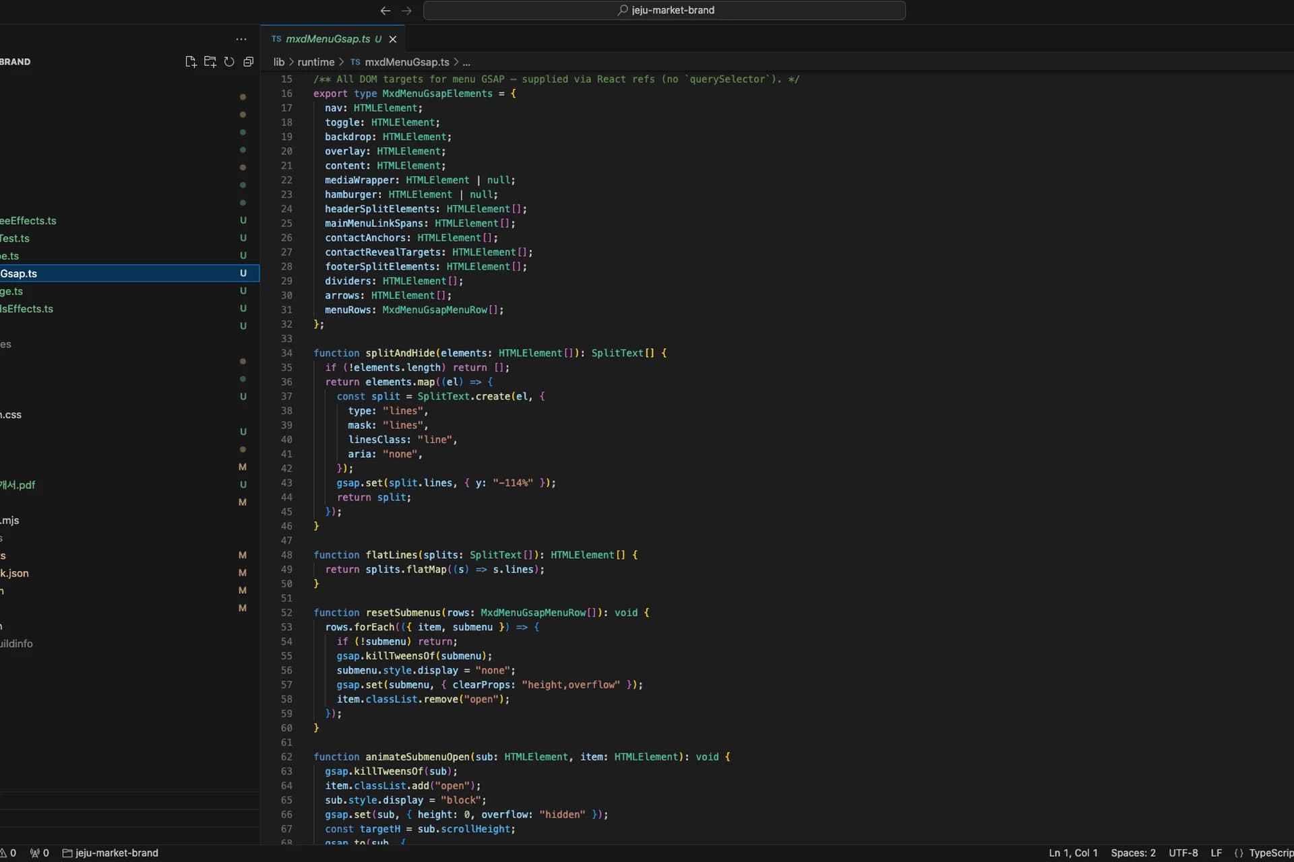Open the file ending in lsEffects.ts
This screenshot has height=862, width=1294.
[129, 308]
